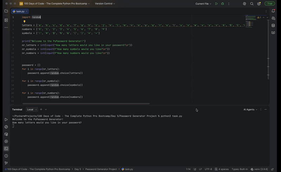Click Password Generator Project breadcrumb
The width and height of the screenshot is (281, 172).
pyautogui.click(x=101, y=169)
